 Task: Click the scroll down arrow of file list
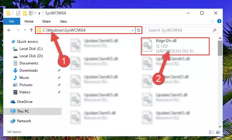(220, 127)
